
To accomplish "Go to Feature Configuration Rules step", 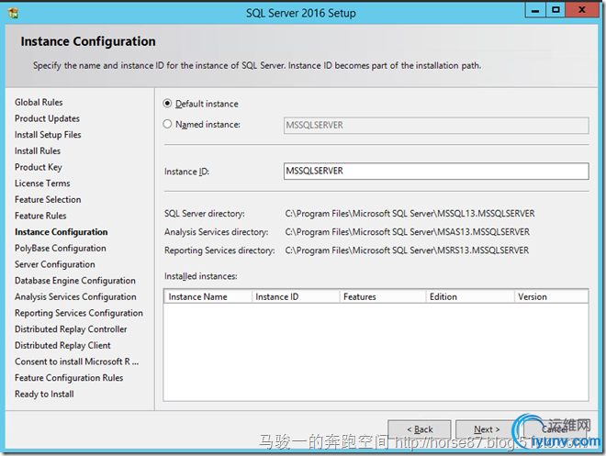I will 69,378.
